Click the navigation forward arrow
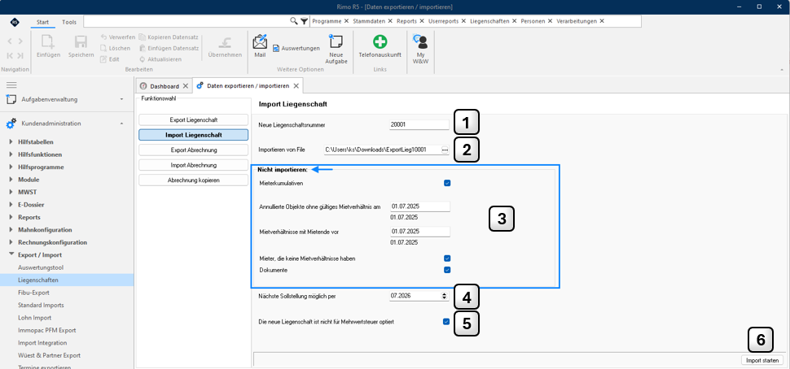 20,41
